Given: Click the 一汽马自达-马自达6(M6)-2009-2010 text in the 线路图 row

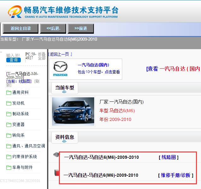Looking at the screenshot, I should point(101,157).
